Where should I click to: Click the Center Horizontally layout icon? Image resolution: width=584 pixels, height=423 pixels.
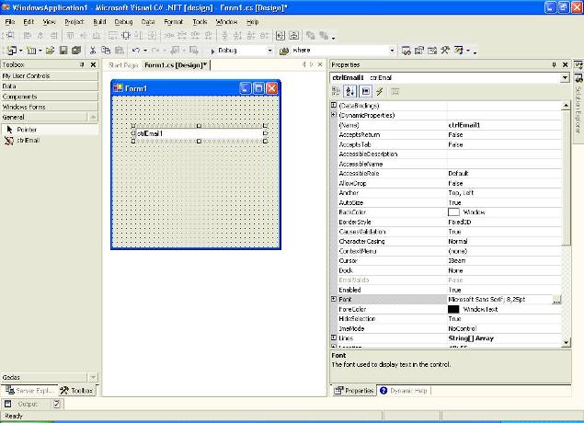pos(281,36)
